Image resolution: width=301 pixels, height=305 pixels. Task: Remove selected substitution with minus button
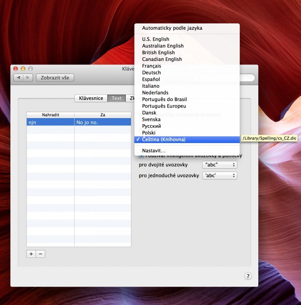[x=40, y=254]
